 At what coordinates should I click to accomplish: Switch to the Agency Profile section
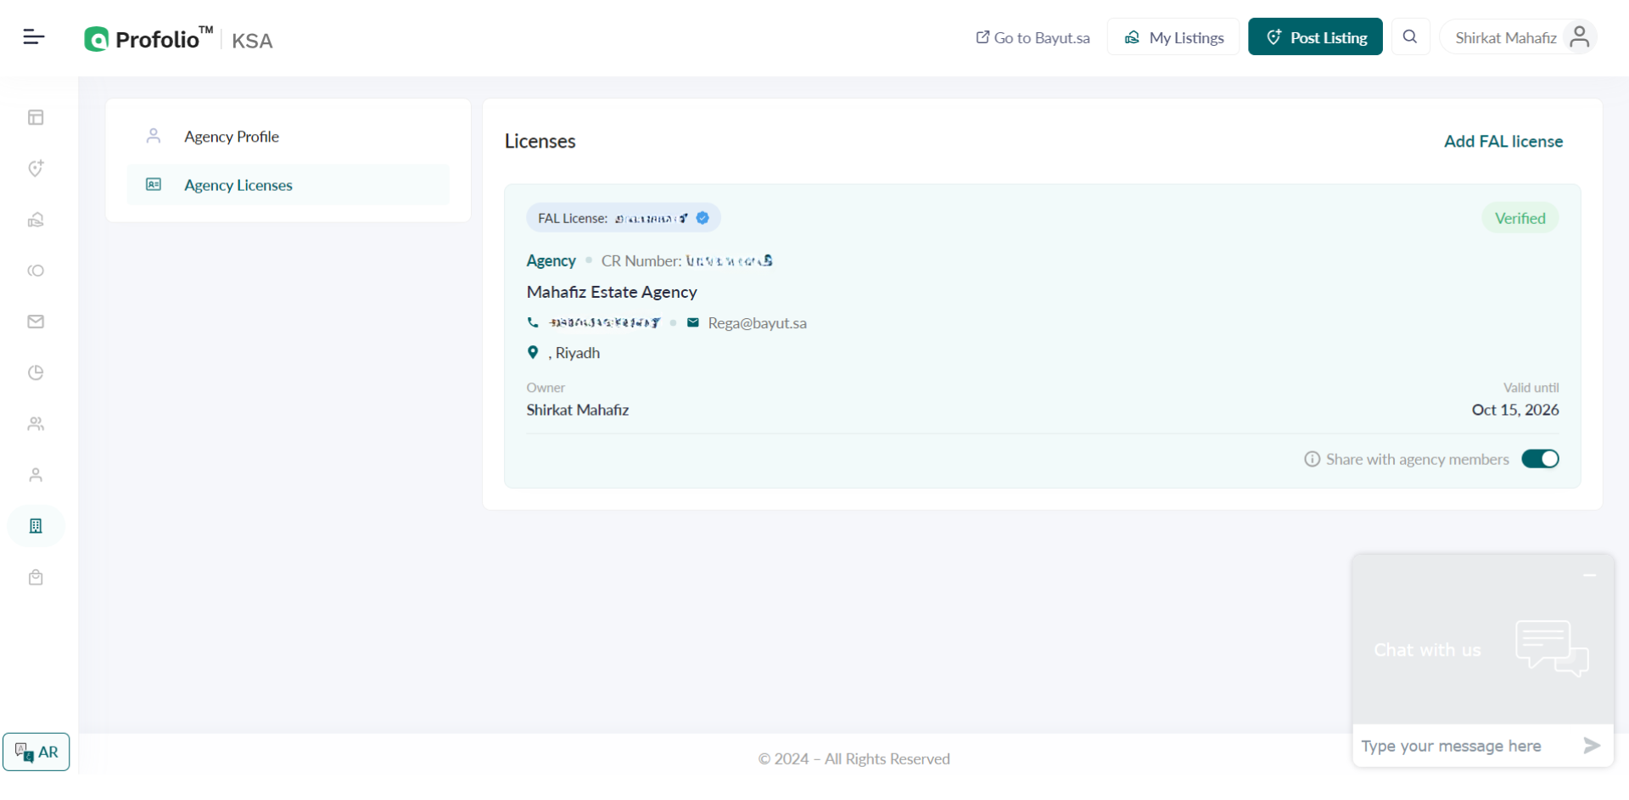pyautogui.click(x=232, y=137)
